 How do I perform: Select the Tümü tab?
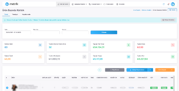[6, 14]
